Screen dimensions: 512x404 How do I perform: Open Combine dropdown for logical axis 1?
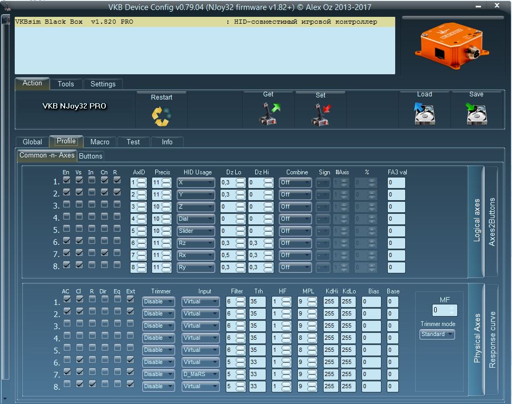click(295, 183)
